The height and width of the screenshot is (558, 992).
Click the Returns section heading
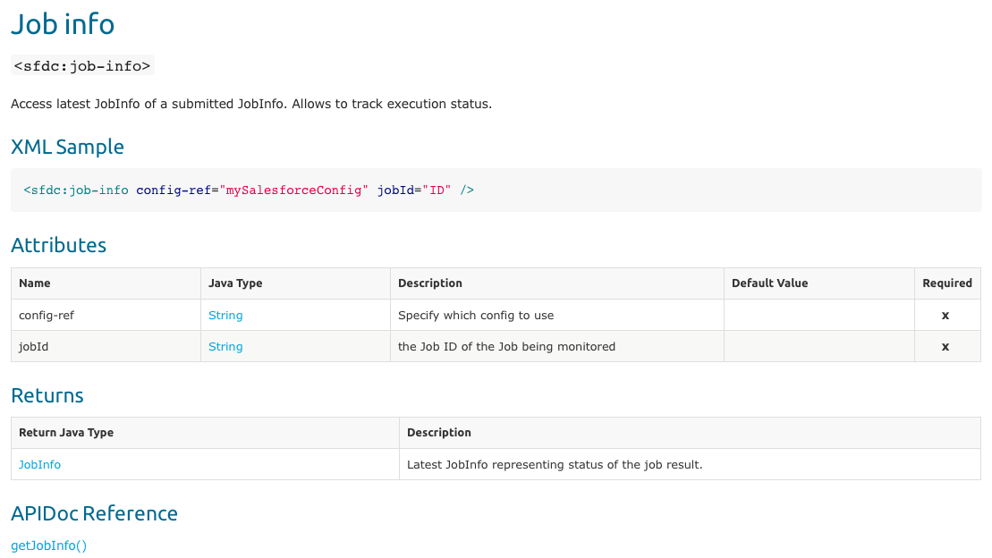coord(47,395)
